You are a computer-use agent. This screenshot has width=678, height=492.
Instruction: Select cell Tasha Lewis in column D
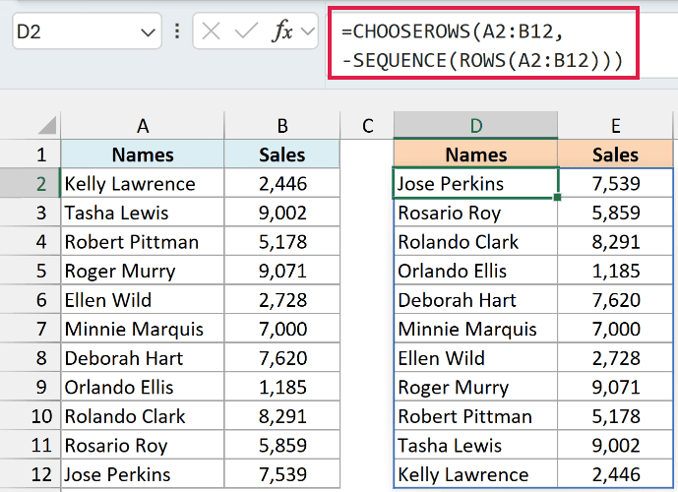click(475, 445)
